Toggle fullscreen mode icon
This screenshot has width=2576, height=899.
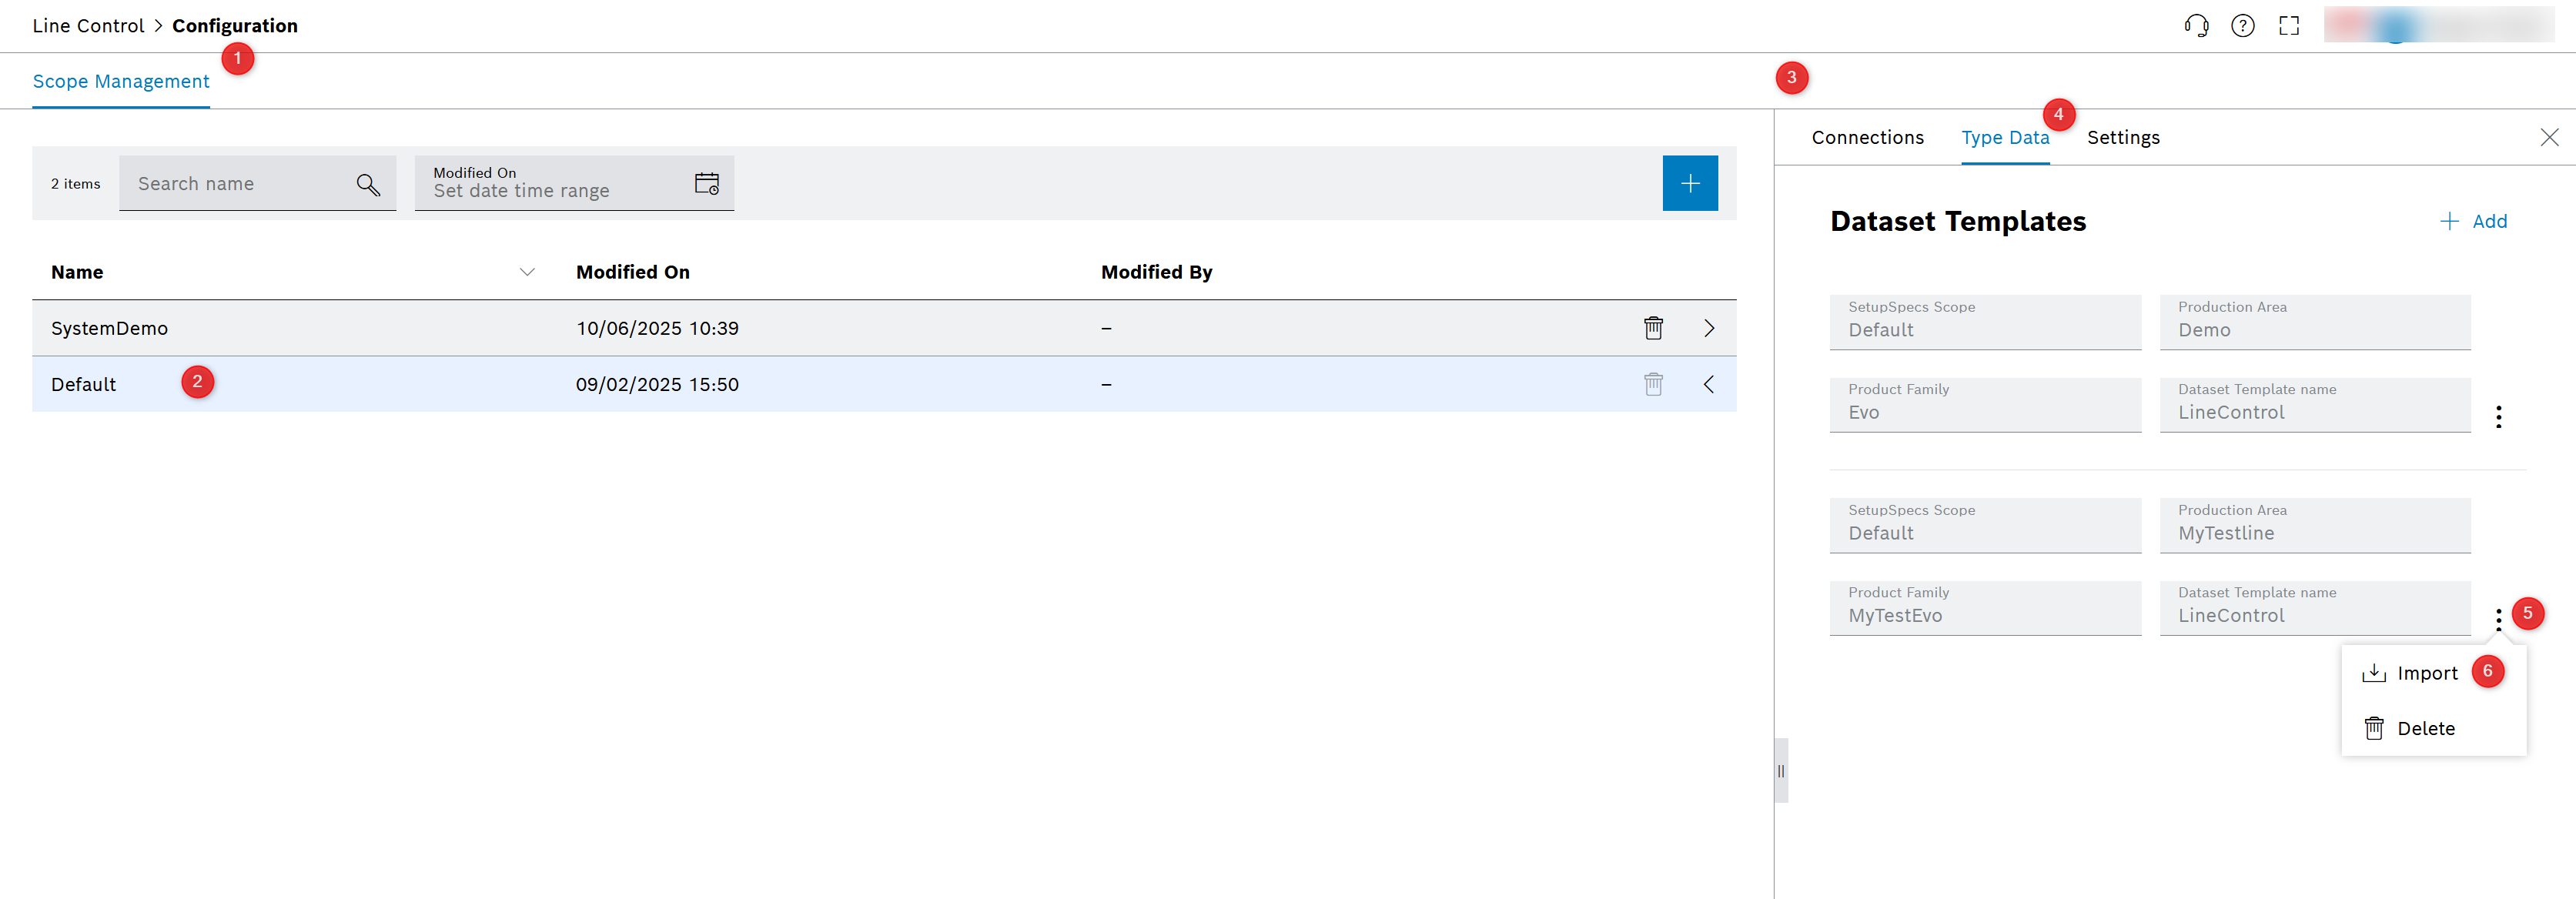(x=2288, y=26)
